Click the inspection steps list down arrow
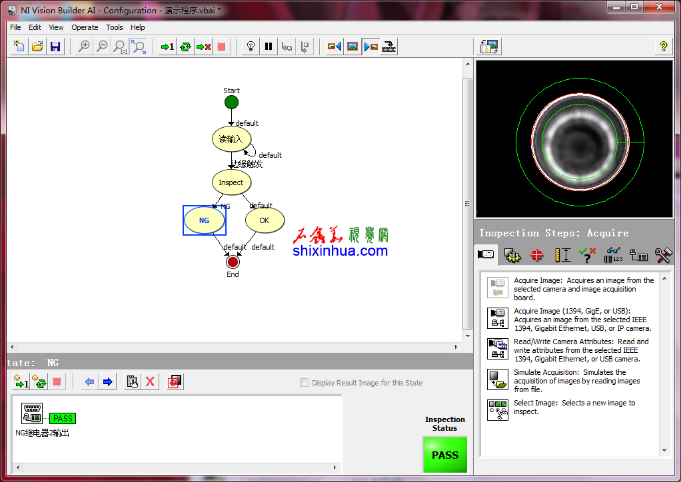Viewport: 681px width, 482px height. tap(664, 451)
